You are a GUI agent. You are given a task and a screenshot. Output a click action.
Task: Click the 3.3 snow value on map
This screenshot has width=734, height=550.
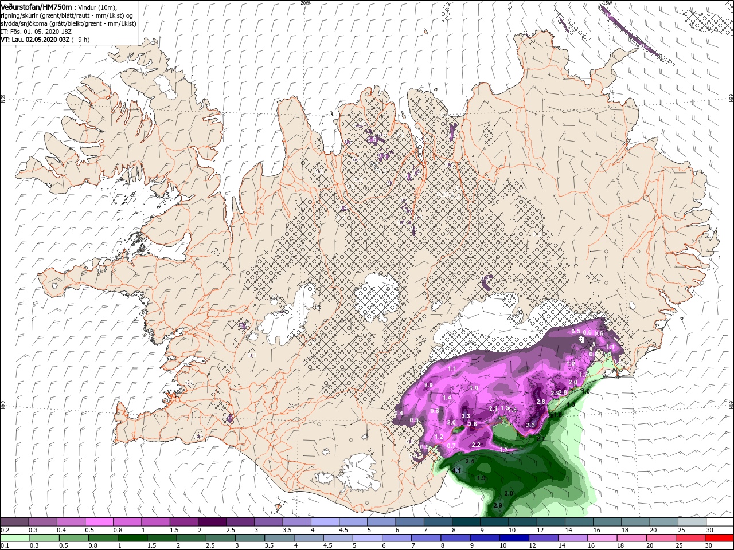tap(466, 416)
